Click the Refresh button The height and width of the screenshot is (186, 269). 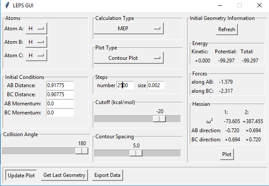click(x=227, y=29)
